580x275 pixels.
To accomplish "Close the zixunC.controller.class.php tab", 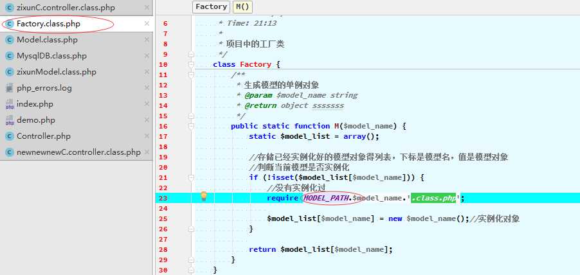I will click(147, 8).
